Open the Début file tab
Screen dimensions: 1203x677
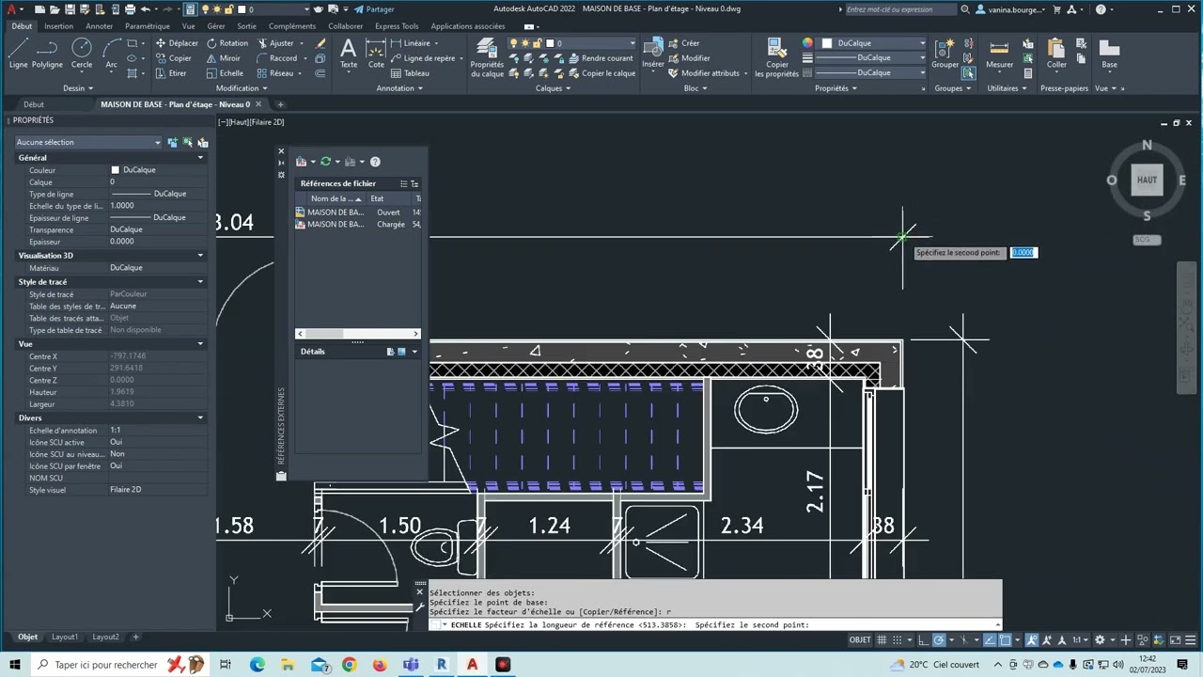coord(34,104)
